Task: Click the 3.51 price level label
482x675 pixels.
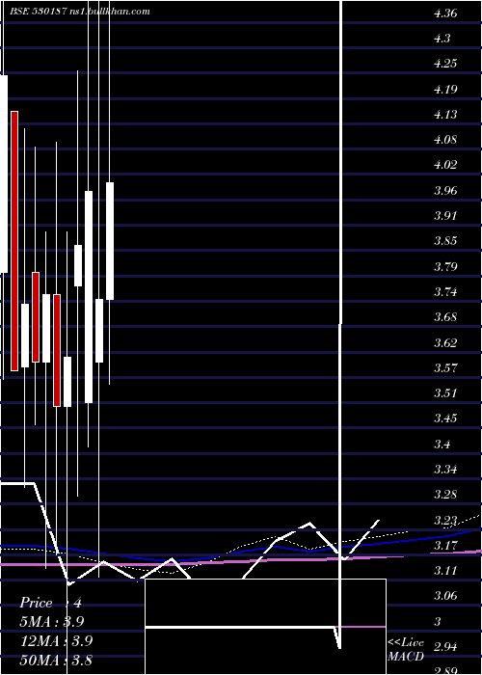Action: (445, 393)
